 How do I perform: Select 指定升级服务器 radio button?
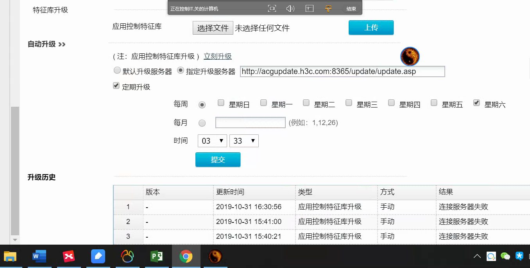pyautogui.click(x=181, y=71)
